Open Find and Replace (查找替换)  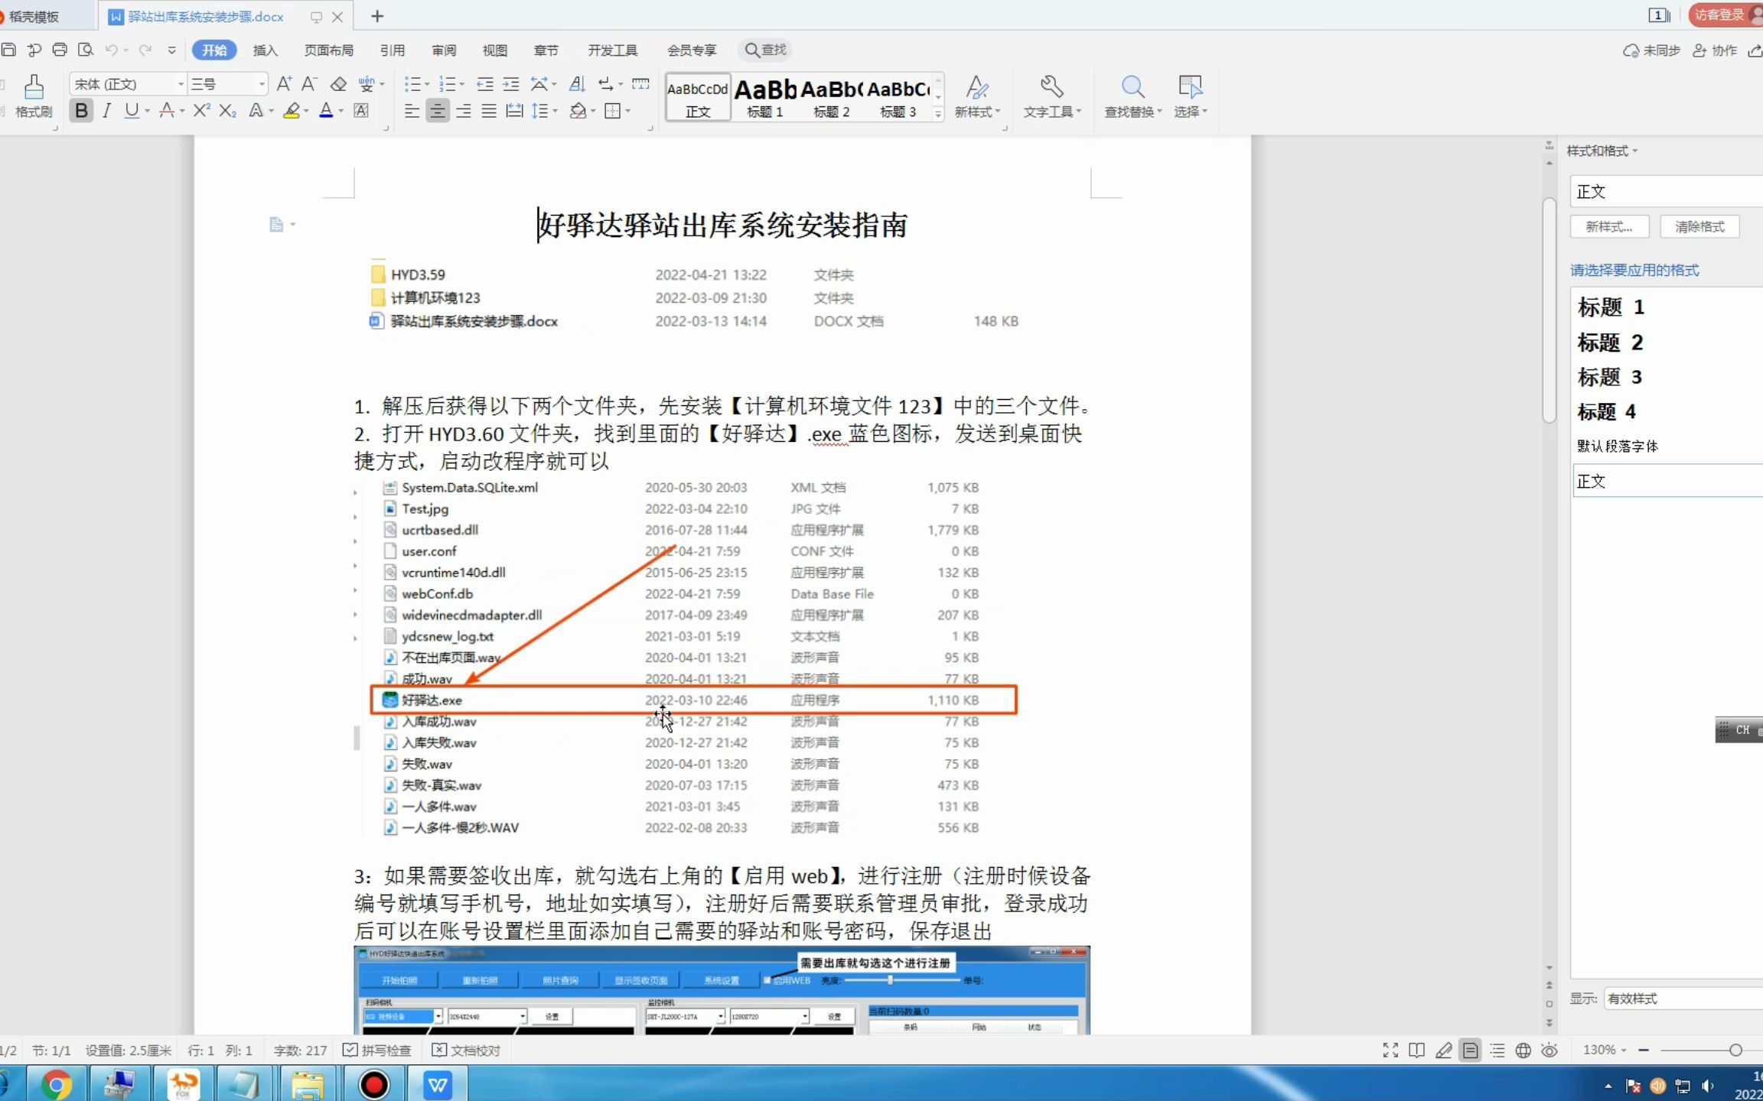pyautogui.click(x=1132, y=96)
